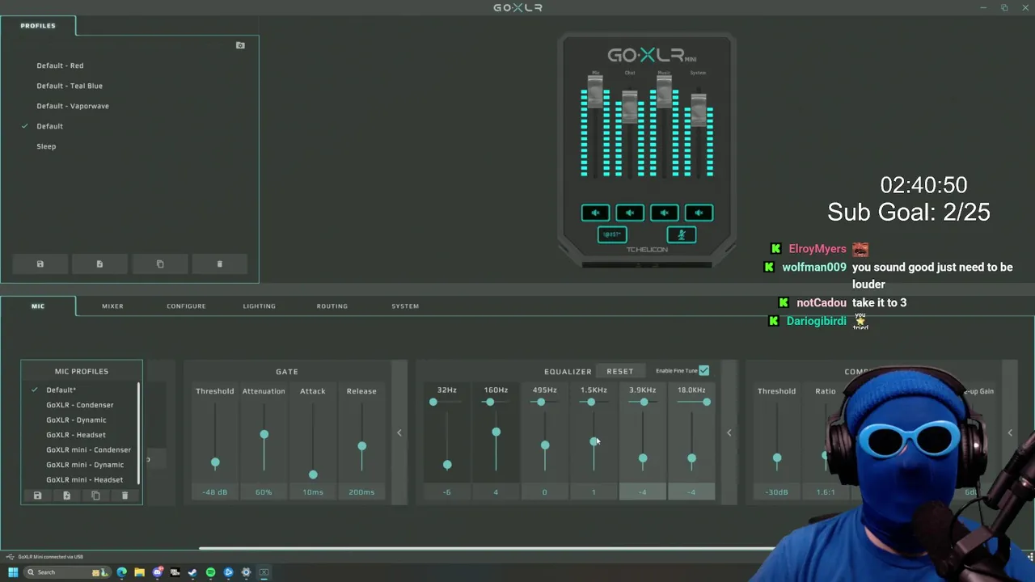This screenshot has width=1035, height=582.
Task: Choose GoXLR mini - Condenser mic profile
Action: tap(88, 449)
